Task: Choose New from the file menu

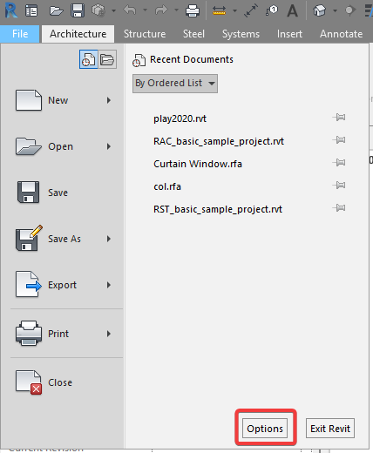Action: pyautogui.click(x=64, y=100)
